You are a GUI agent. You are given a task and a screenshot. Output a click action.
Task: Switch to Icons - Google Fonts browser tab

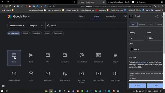tap(92, 2)
